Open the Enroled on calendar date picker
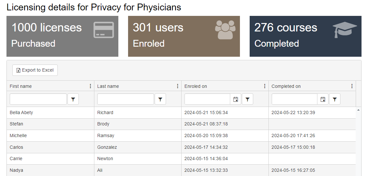 tap(236, 100)
